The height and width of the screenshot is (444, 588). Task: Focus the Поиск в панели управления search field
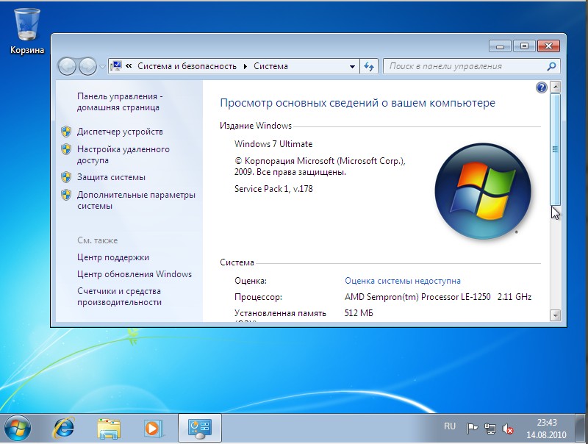[471, 66]
